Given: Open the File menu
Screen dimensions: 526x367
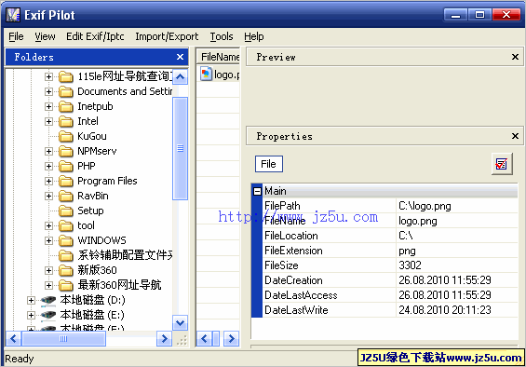Looking at the screenshot, I should click(16, 36).
